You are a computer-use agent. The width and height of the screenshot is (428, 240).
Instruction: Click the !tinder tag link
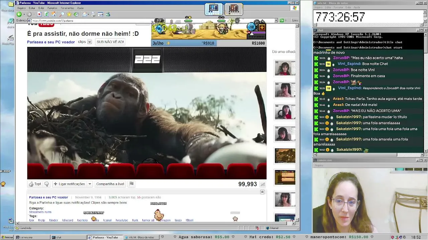(53, 220)
